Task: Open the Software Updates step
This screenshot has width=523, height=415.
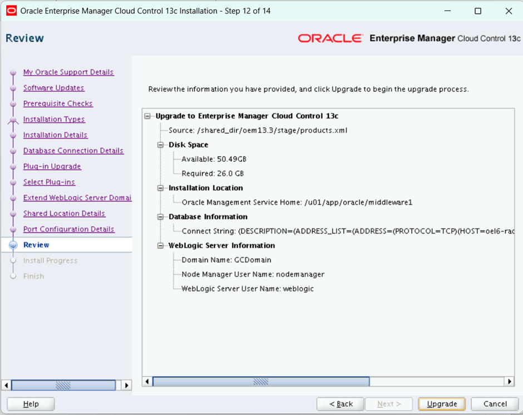Action: (53, 88)
